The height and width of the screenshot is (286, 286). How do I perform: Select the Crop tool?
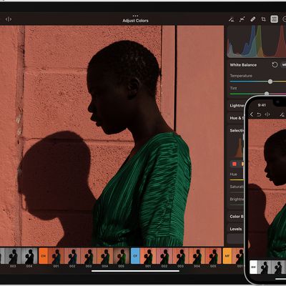coord(263,19)
